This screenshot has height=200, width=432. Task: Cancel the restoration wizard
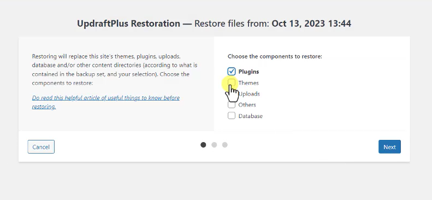pos(41,147)
